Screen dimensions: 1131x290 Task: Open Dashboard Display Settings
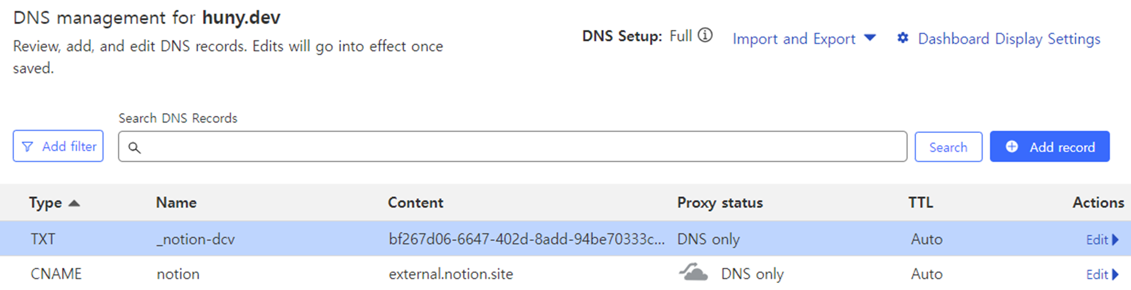[x=1009, y=39]
